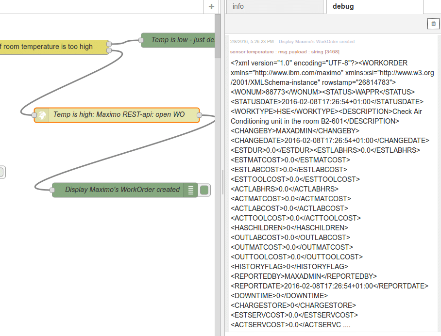The image size is (441, 336).
Task: Click the ACTLABCOST line in payload
Action: 289,208
